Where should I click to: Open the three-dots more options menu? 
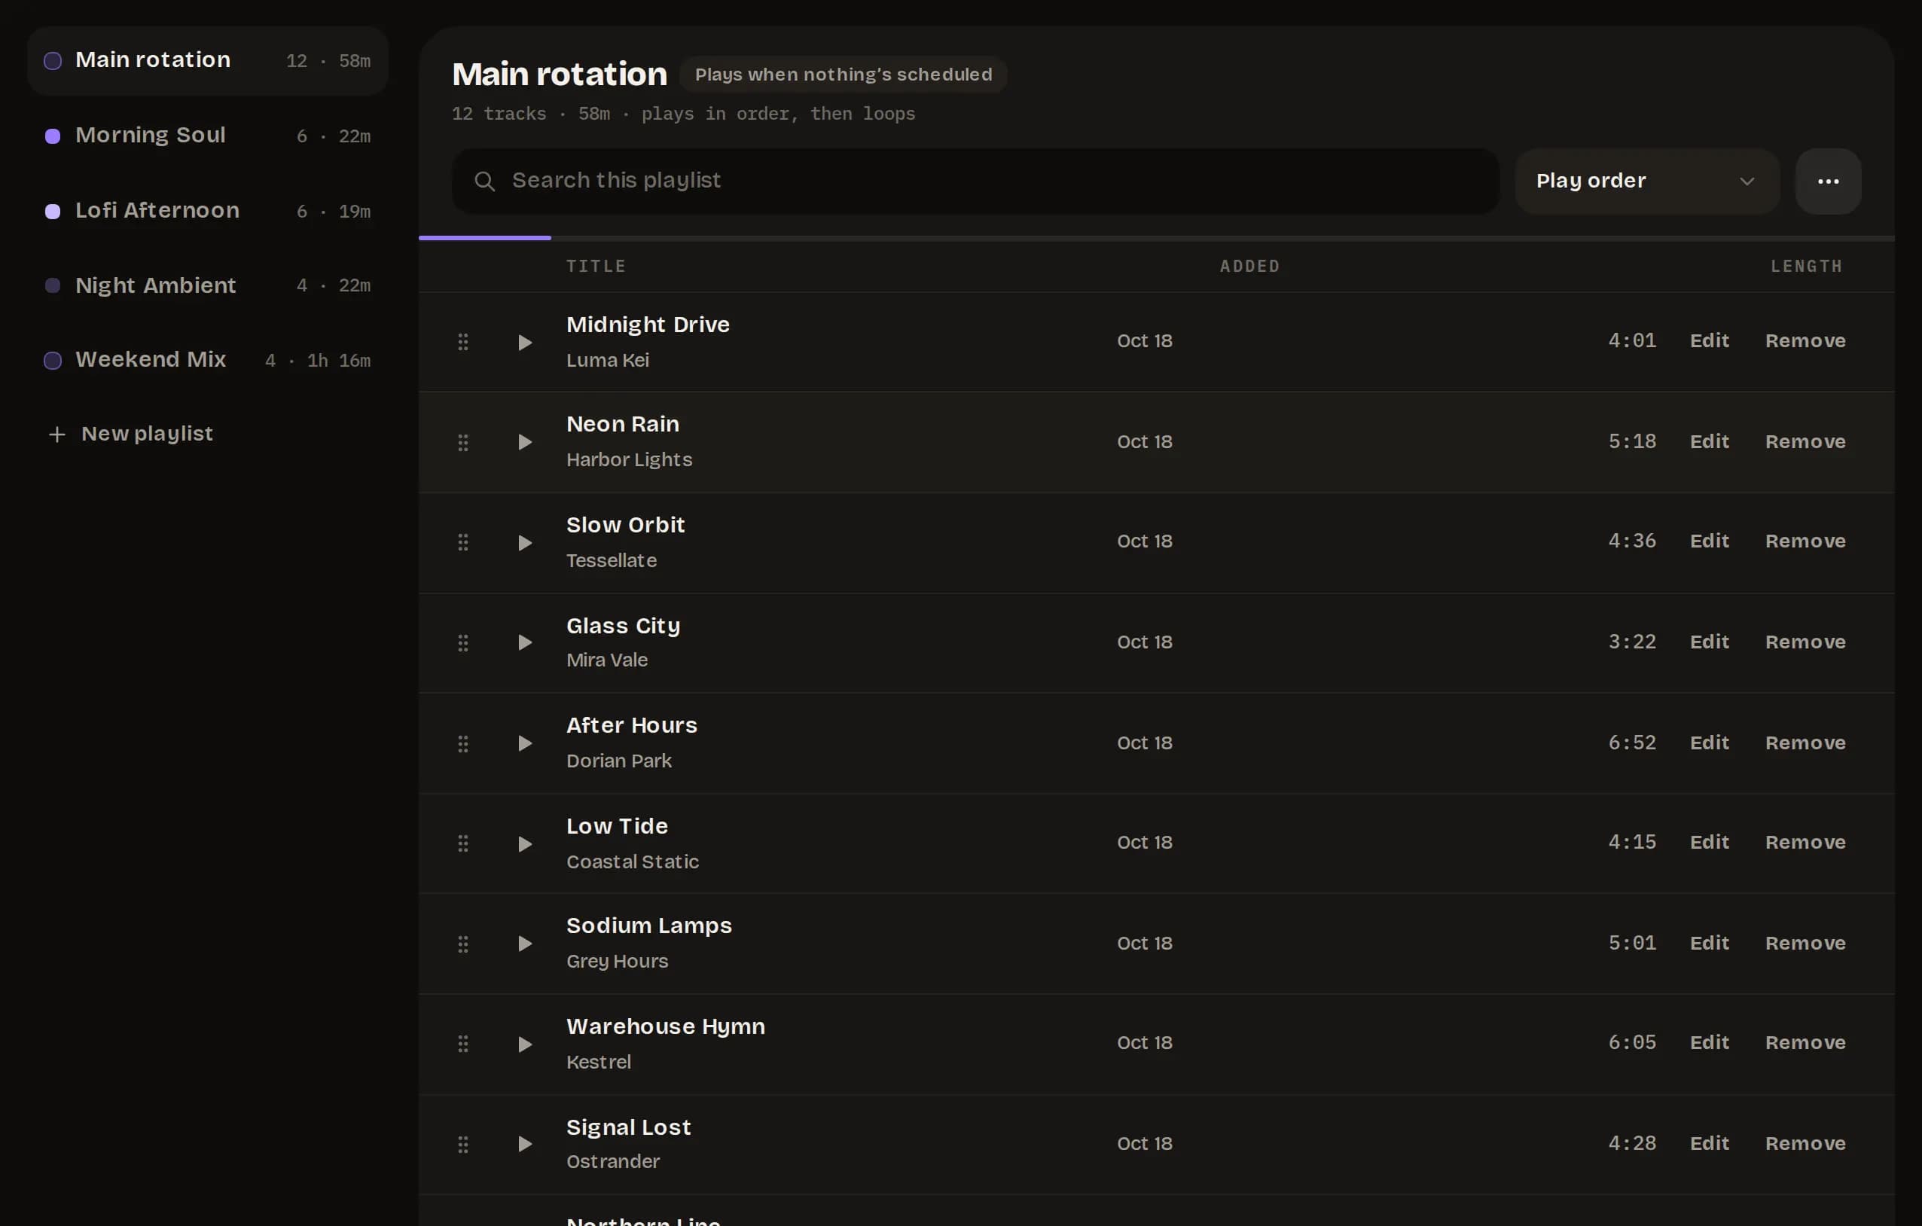[x=1828, y=181]
